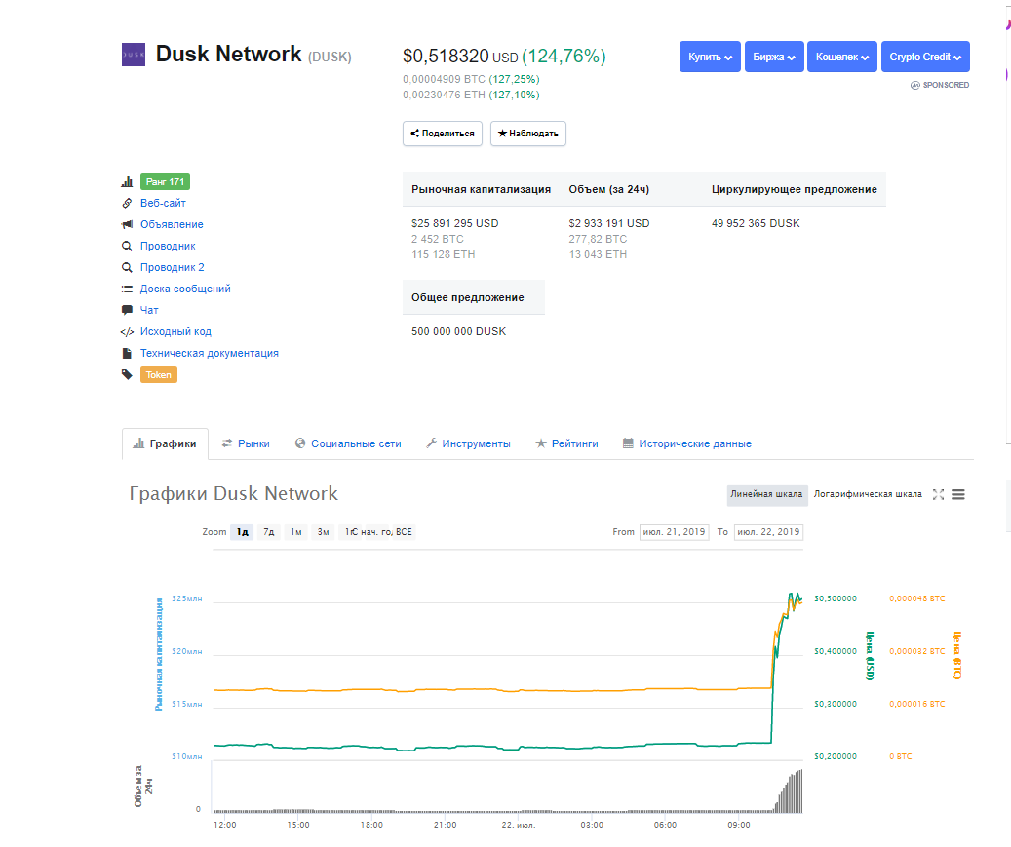The height and width of the screenshot is (847, 1011).
Task: Open the Кошелек dropdown
Action: pyautogui.click(x=842, y=57)
